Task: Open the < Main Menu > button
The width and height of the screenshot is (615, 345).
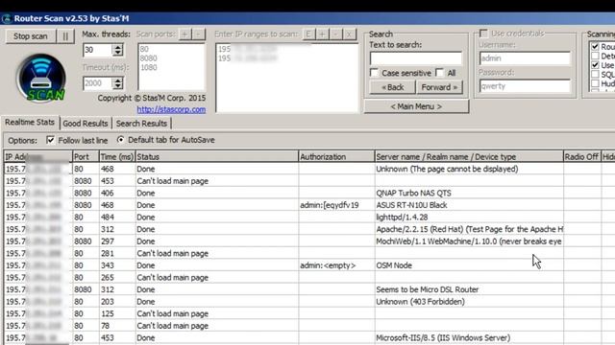Action: coord(416,106)
